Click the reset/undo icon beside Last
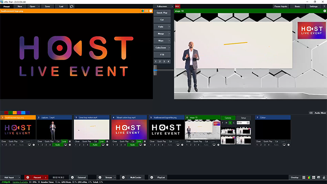Screen dimensions: 327x184 (72, 7)
